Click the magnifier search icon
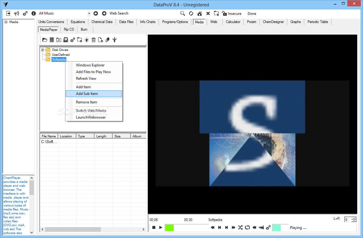The image size is (363, 238). pyautogui.click(x=183, y=13)
